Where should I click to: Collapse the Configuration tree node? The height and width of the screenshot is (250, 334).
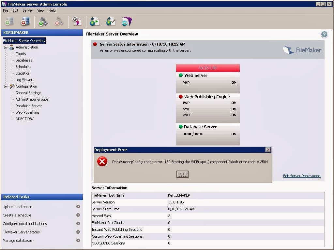[6, 86]
